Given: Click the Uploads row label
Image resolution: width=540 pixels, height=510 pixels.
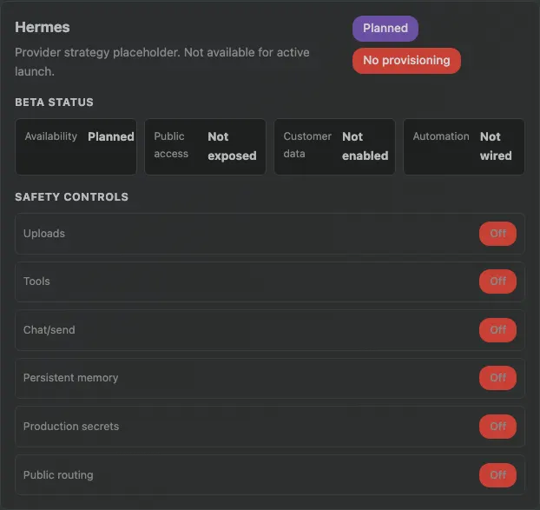Looking at the screenshot, I should point(44,234).
